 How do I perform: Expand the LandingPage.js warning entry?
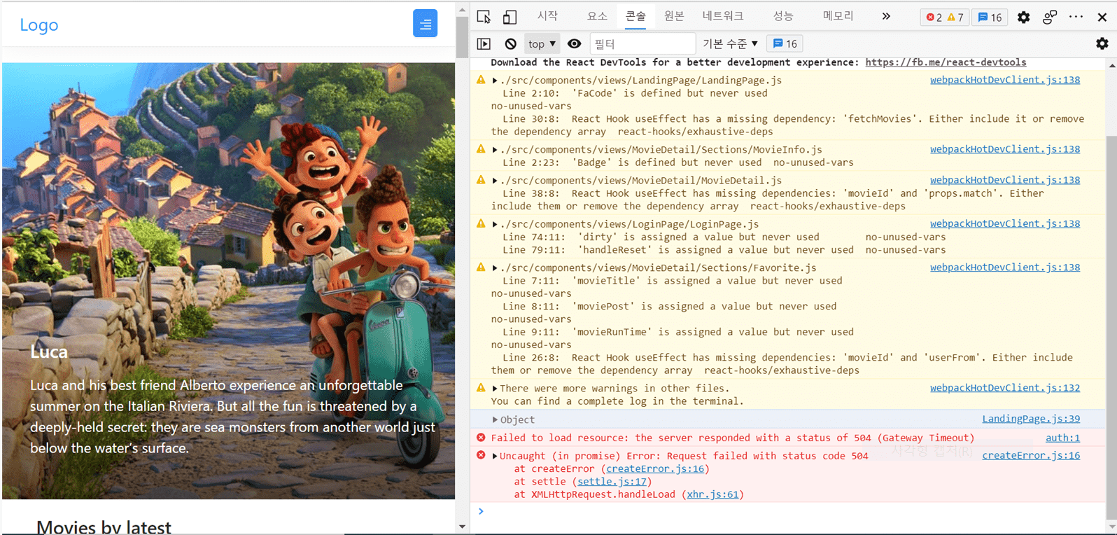495,81
